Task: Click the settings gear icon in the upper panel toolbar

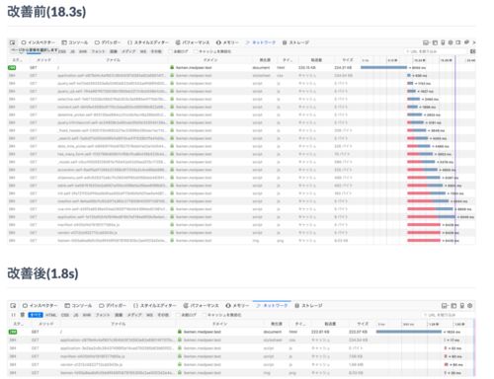Action: pyautogui.click(x=451, y=42)
